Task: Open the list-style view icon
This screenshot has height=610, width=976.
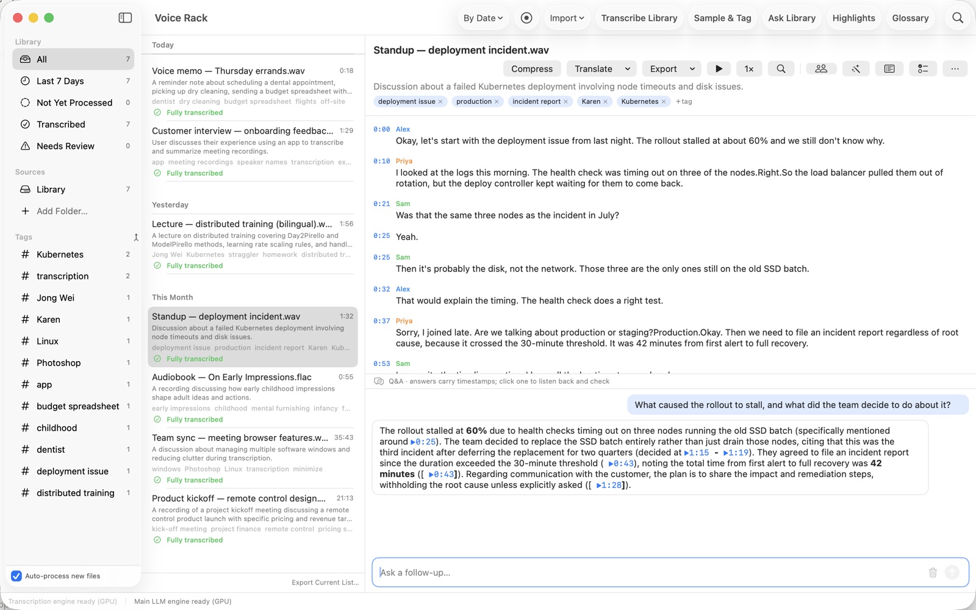Action: coord(923,69)
